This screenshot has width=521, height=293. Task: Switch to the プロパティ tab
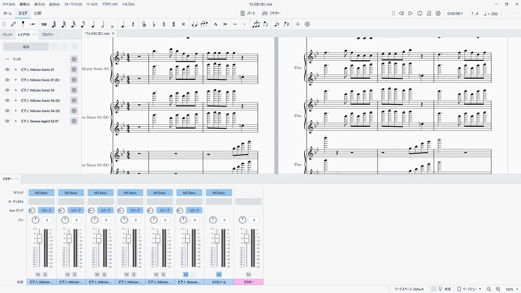(48, 35)
